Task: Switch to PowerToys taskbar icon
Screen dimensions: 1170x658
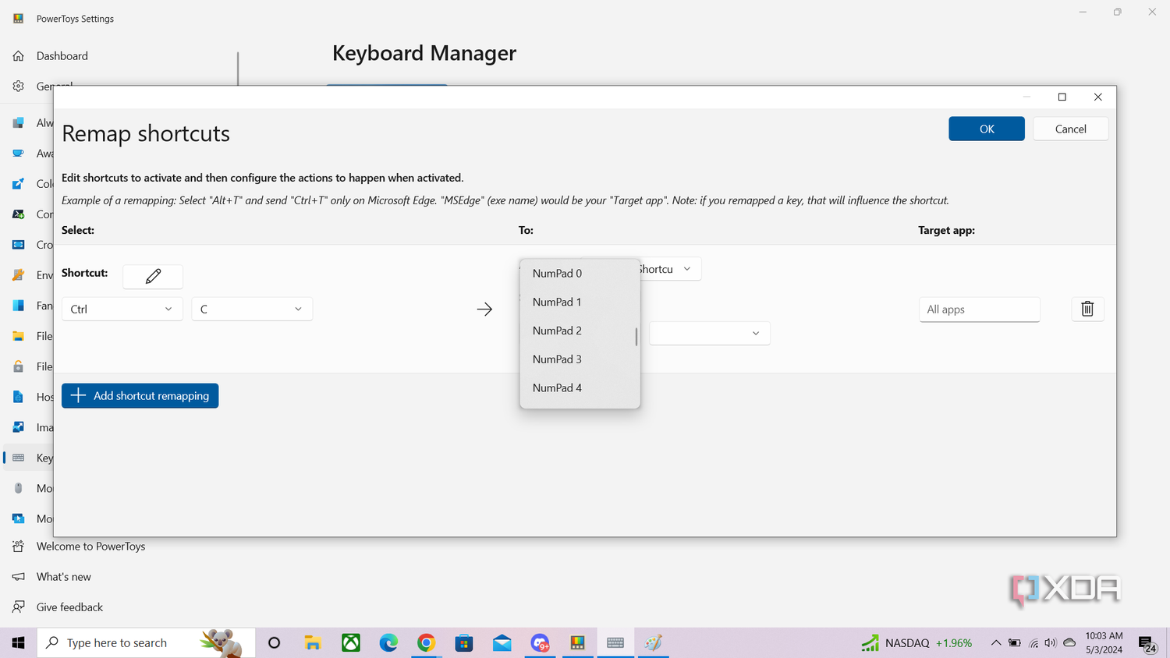Action: tap(577, 642)
